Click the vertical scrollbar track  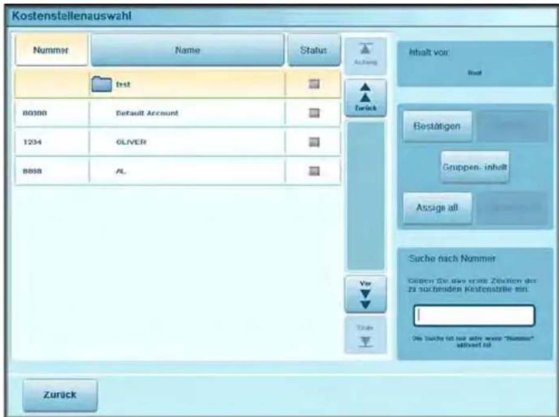365,196
